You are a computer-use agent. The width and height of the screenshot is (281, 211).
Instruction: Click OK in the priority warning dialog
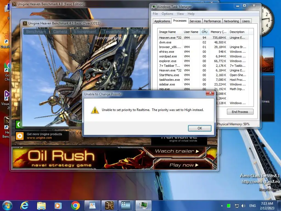[x=200, y=128]
